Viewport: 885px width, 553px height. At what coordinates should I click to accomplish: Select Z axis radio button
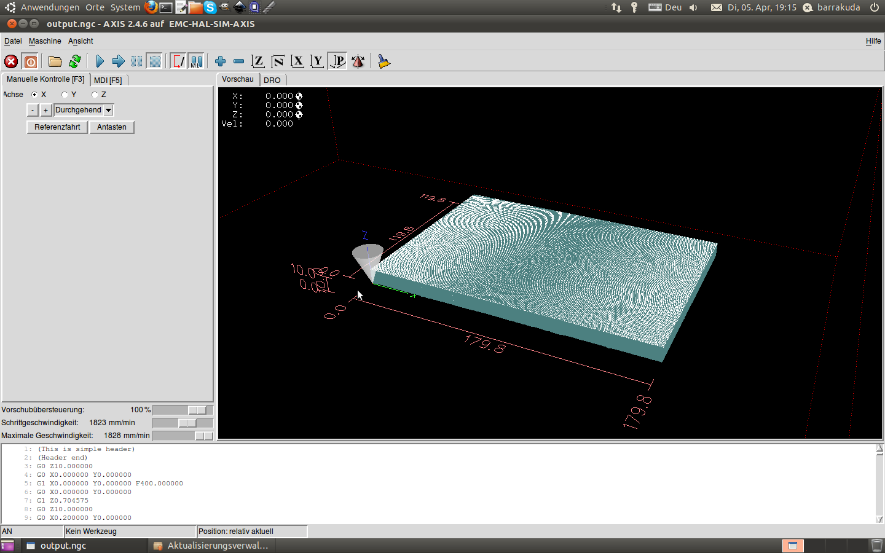click(95, 95)
